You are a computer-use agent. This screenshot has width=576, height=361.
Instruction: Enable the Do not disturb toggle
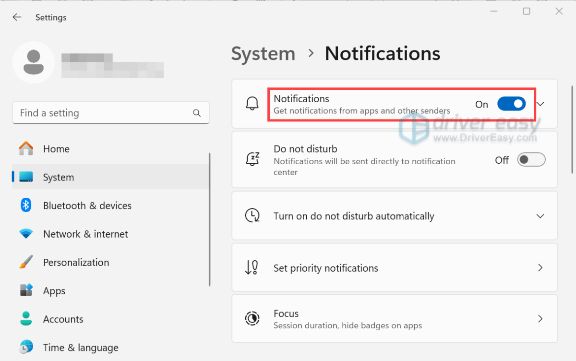(x=531, y=159)
